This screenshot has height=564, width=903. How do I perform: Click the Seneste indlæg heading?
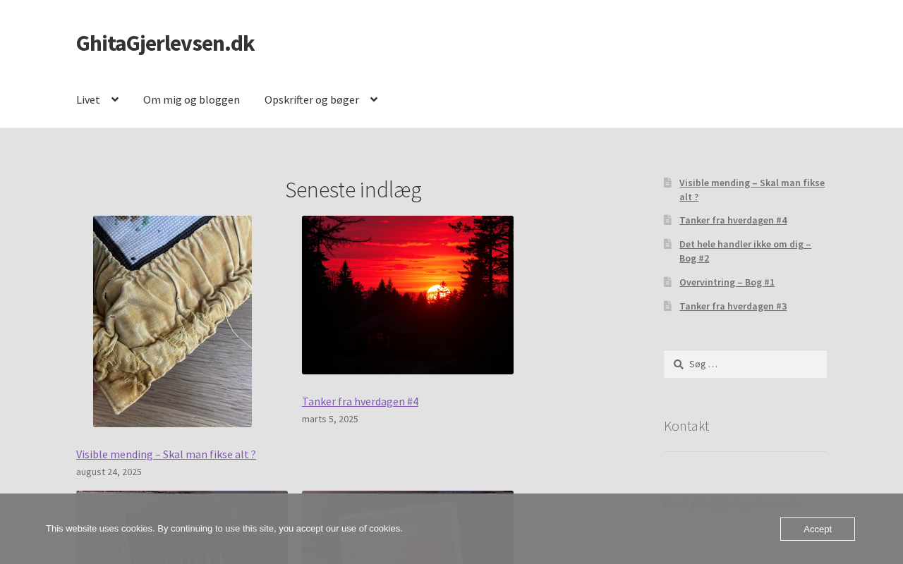pyautogui.click(x=353, y=190)
